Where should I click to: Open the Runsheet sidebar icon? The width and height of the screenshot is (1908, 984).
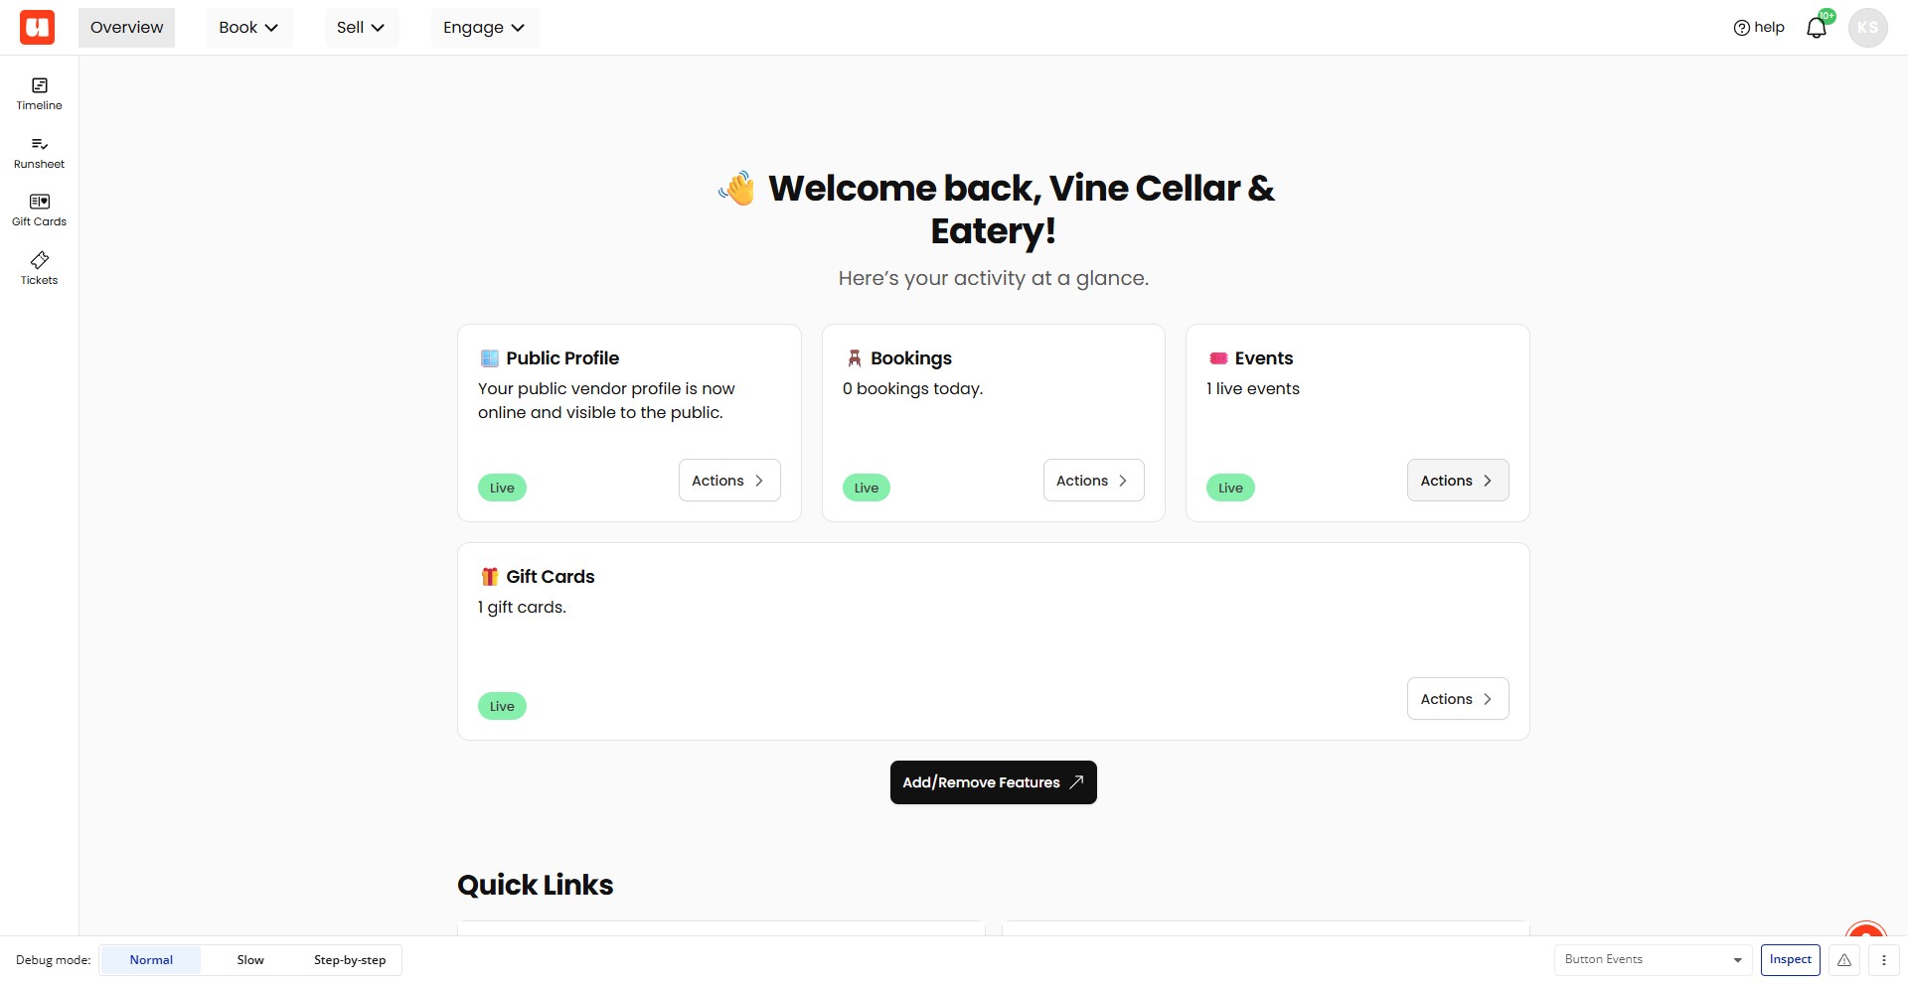40,153
